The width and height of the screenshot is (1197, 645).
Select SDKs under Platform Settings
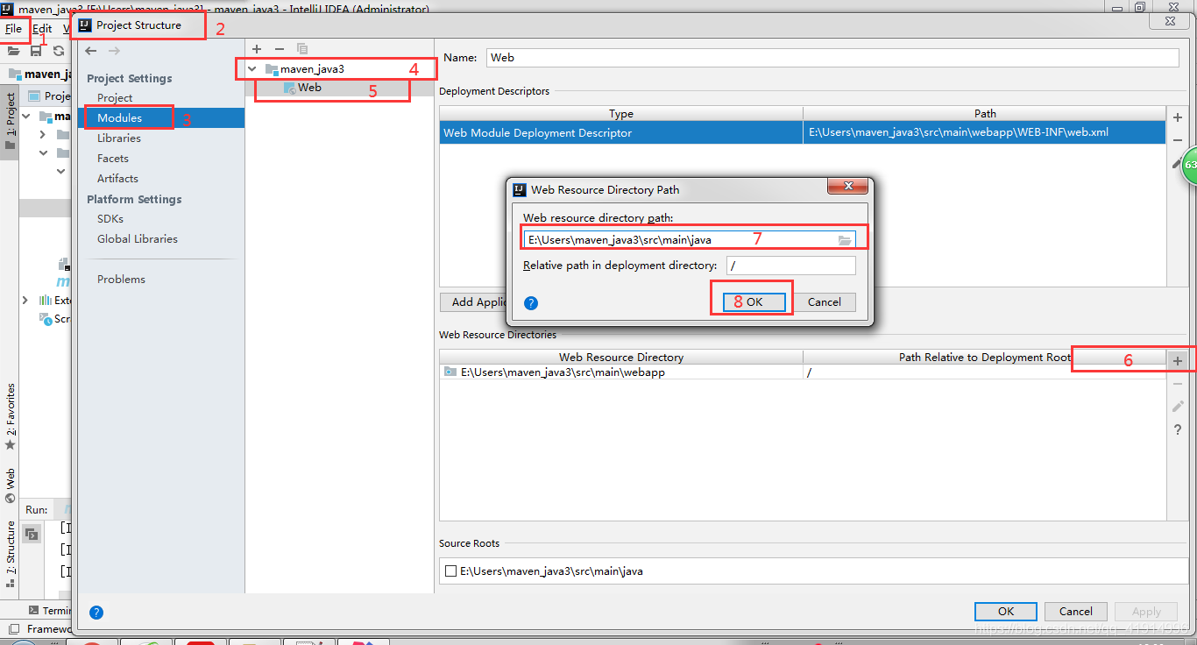tap(110, 218)
